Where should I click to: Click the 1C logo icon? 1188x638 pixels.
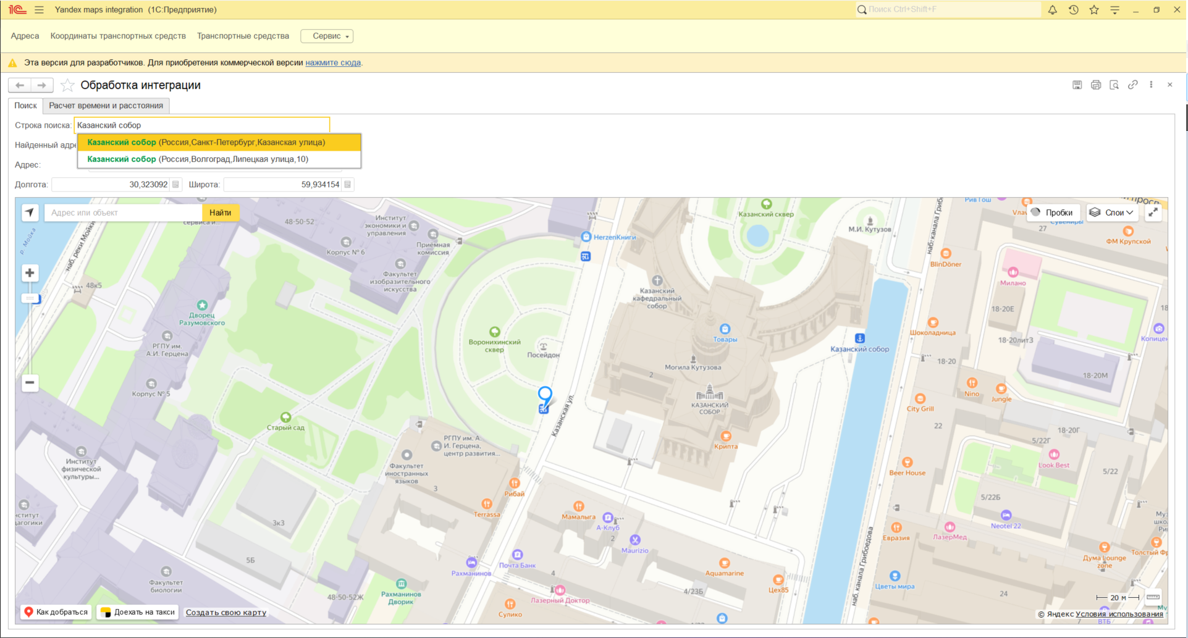(x=17, y=10)
